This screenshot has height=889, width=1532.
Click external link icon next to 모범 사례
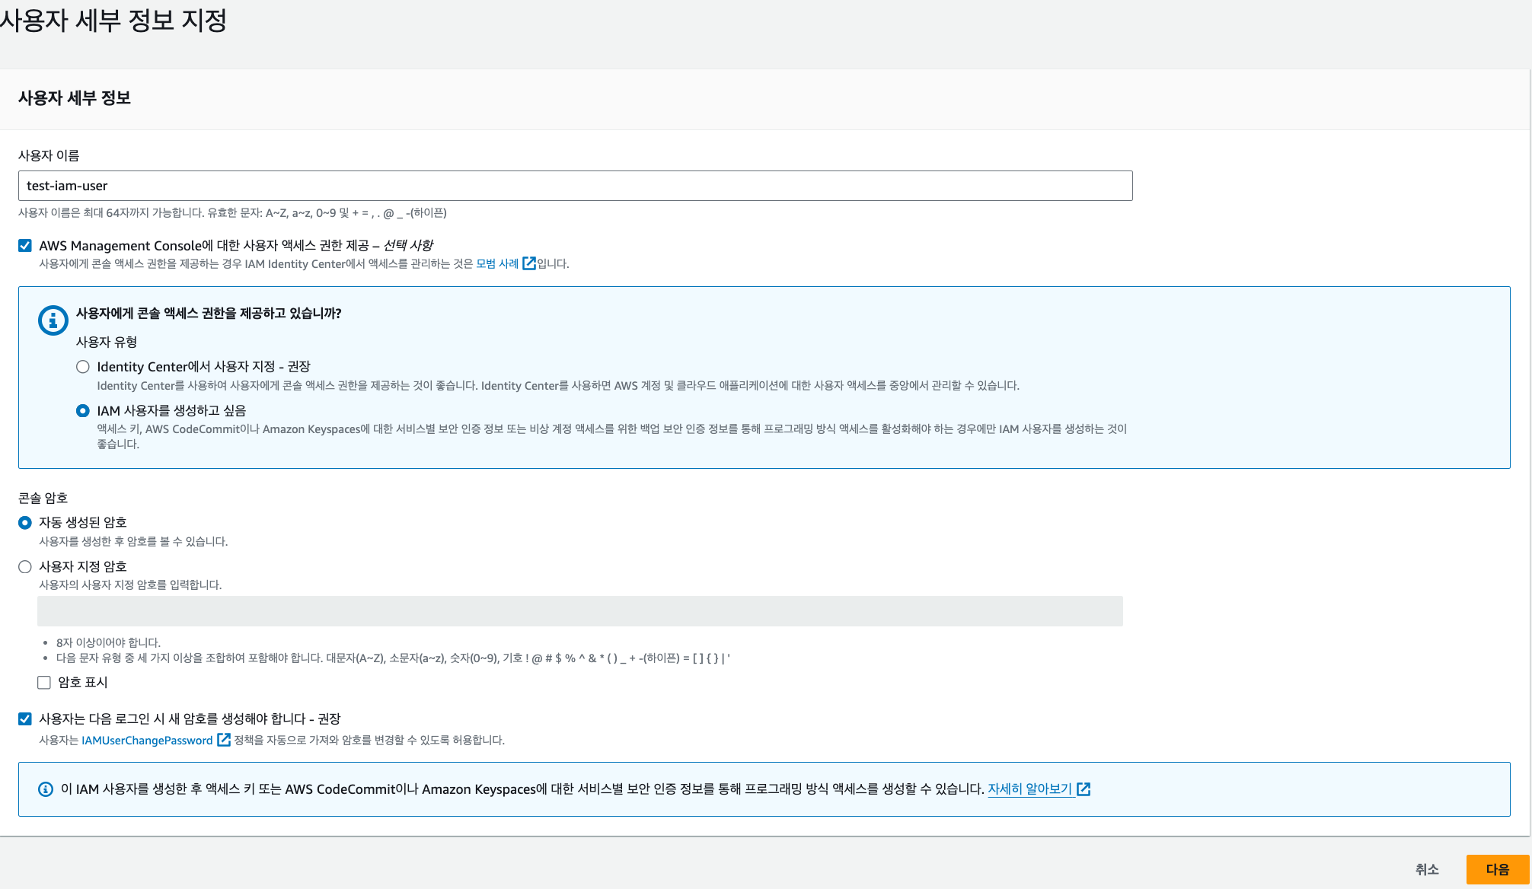pos(529,263)
